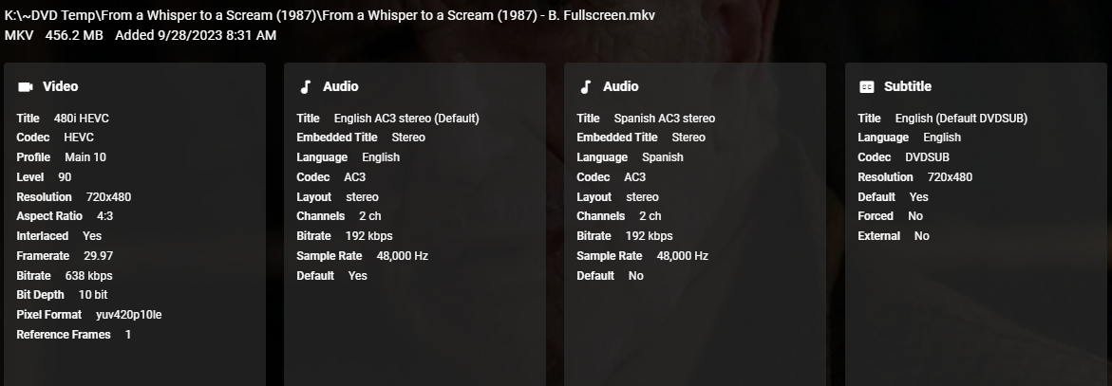Click the "Main 10" profile value
This screenshot has width=1112, height=386.
click(85, 157)
